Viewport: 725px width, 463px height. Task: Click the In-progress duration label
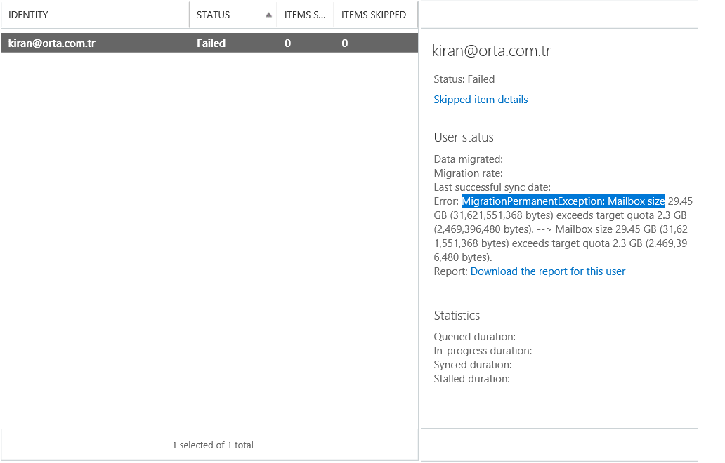point(483,351)
